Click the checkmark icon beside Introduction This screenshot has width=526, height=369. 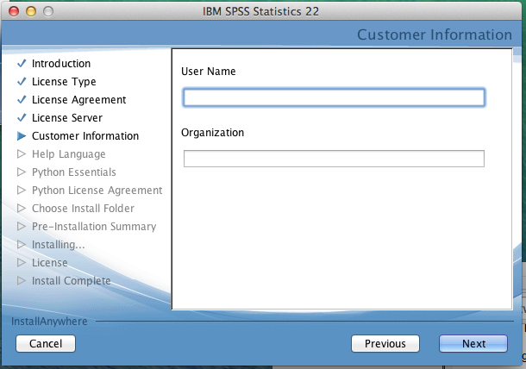(x=22, y=63)
